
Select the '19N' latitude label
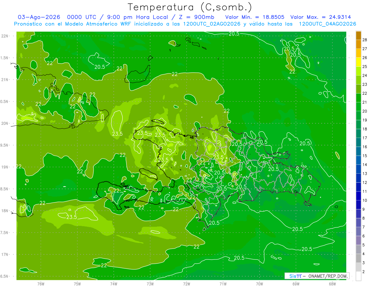(x=5, y=167)
